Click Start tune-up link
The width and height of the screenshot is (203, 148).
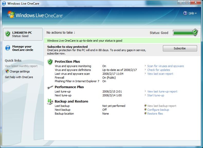(156, 95)
